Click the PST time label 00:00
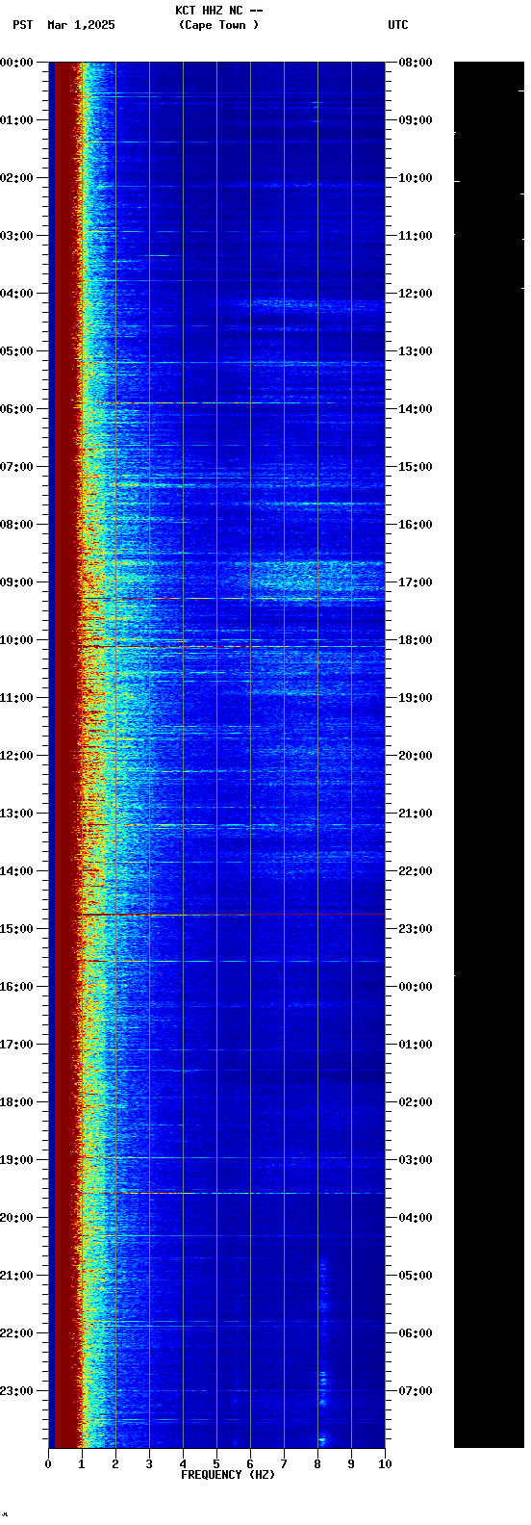Screen dimensions: 531x1525 (16, 63)
